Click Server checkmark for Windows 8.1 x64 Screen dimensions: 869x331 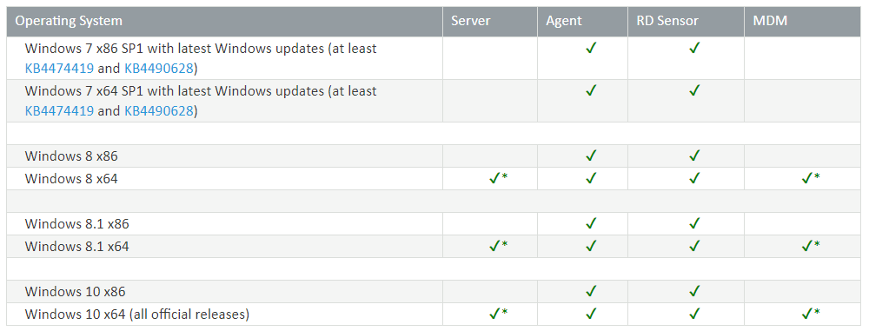(x=495, y=246)
